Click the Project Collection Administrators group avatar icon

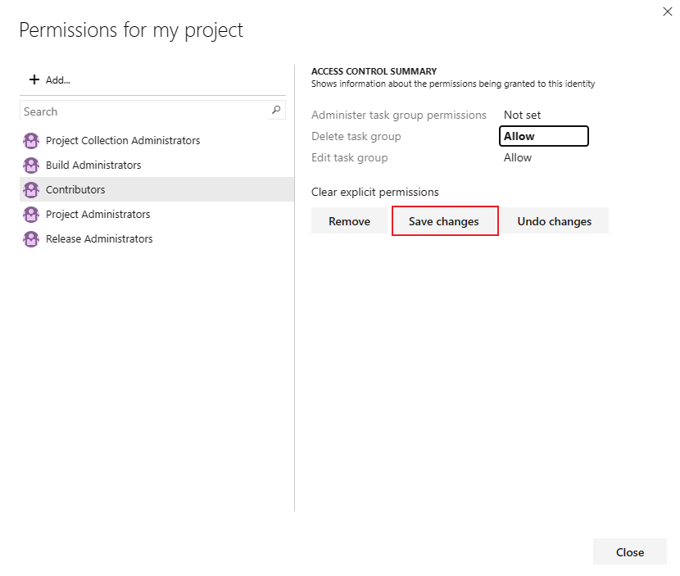pyautogui.click(x=31, y=140)
